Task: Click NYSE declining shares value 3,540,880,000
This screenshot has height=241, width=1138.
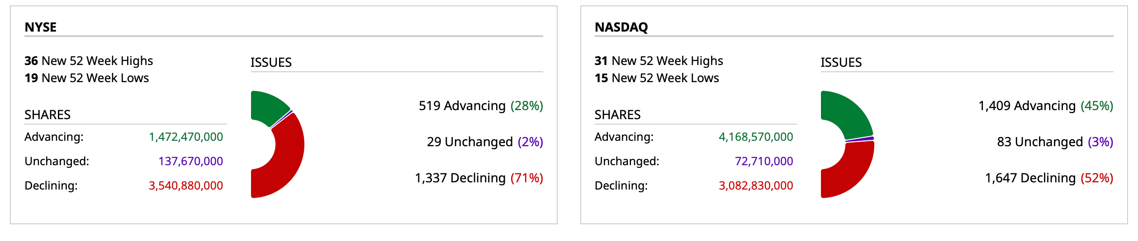Action: pyautogui.click(x=186, y=185)
